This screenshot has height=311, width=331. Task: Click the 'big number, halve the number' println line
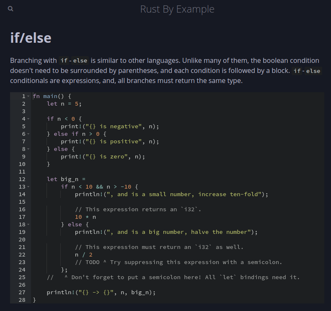point(166,232)
